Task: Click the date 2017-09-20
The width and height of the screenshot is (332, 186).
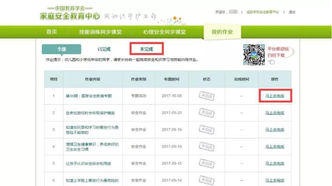Action: [172, 113]
